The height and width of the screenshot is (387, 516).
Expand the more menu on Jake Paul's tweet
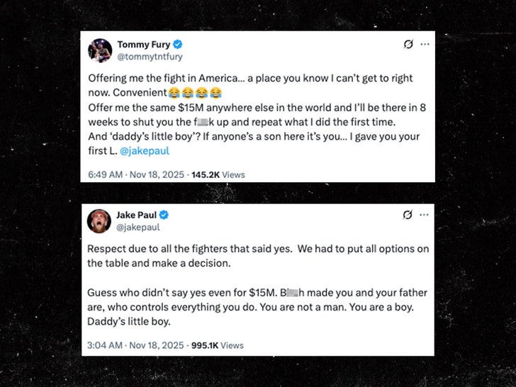(425, 215)
